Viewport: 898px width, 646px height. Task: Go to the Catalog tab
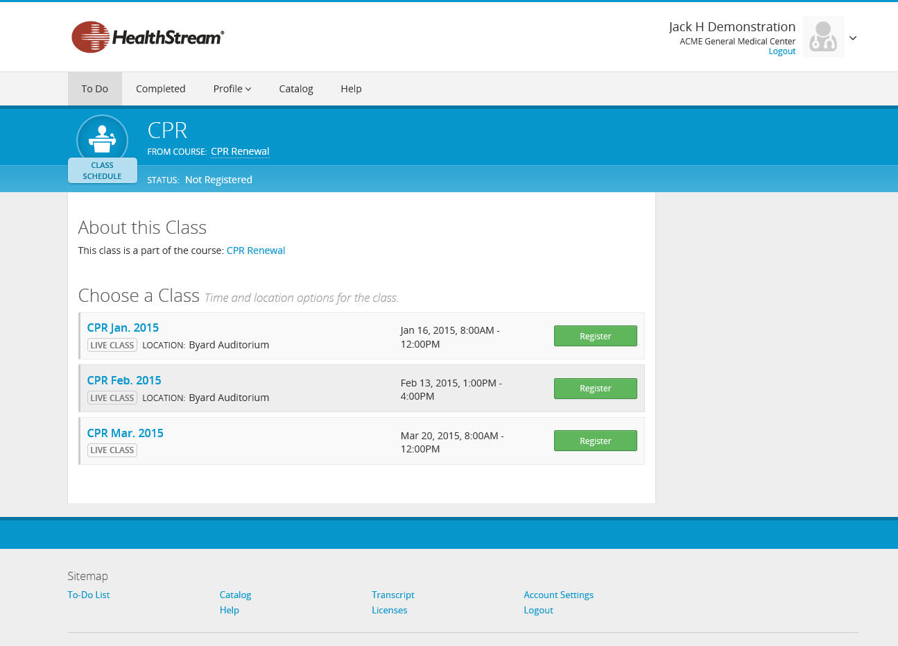coord(296,89)
